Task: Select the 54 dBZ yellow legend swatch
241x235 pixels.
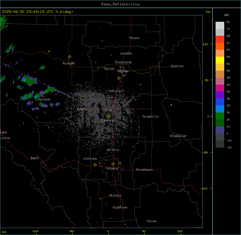Action: pyautogui.click(x=220, y=60)
